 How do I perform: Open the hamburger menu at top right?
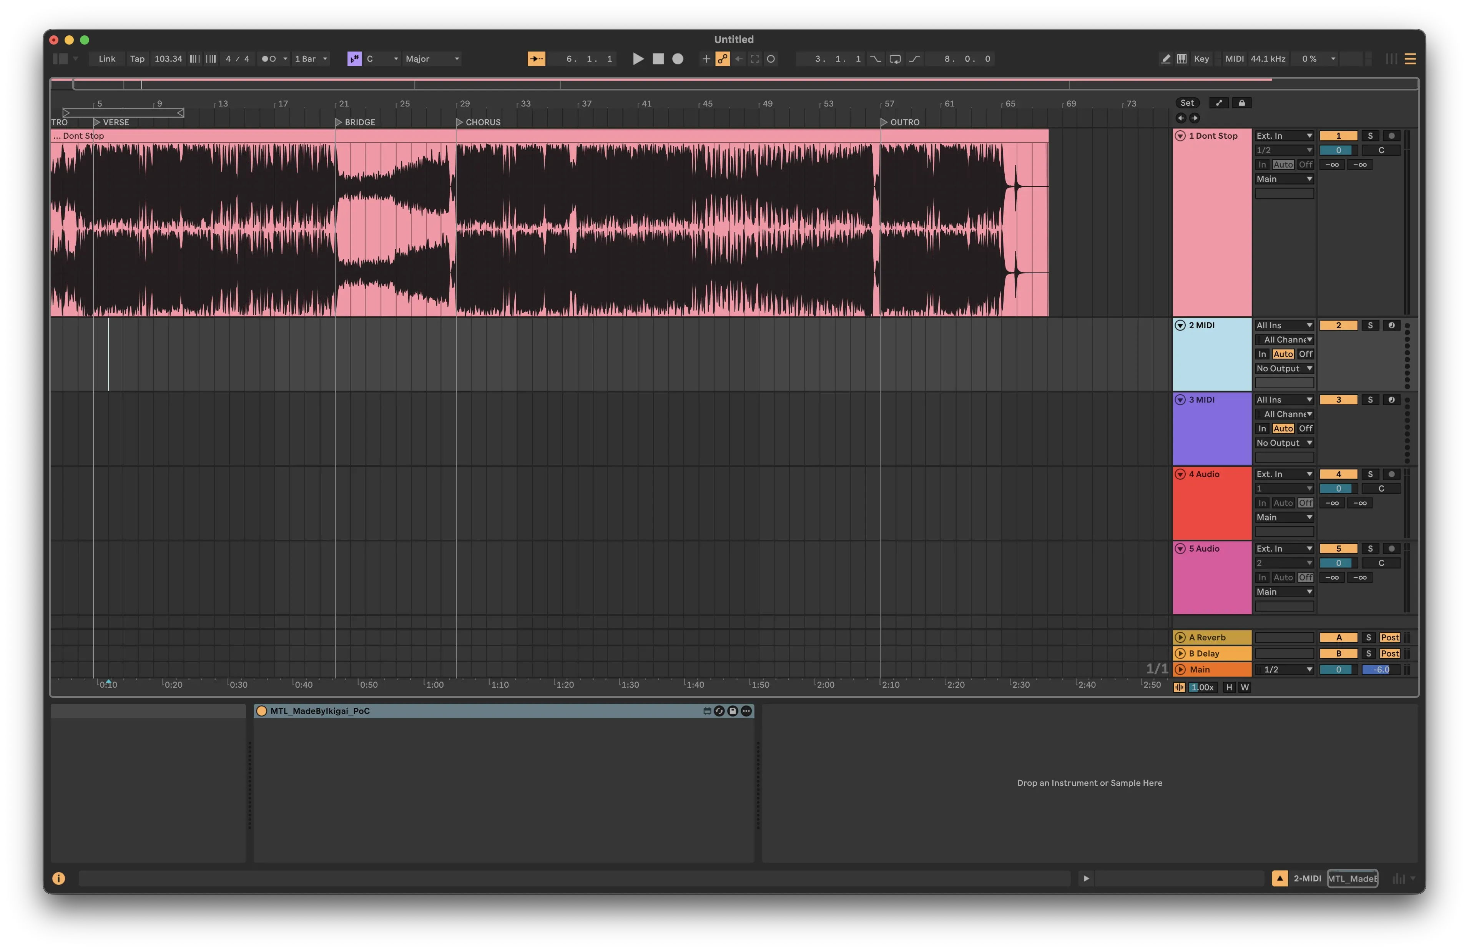tap(1410, 59)
